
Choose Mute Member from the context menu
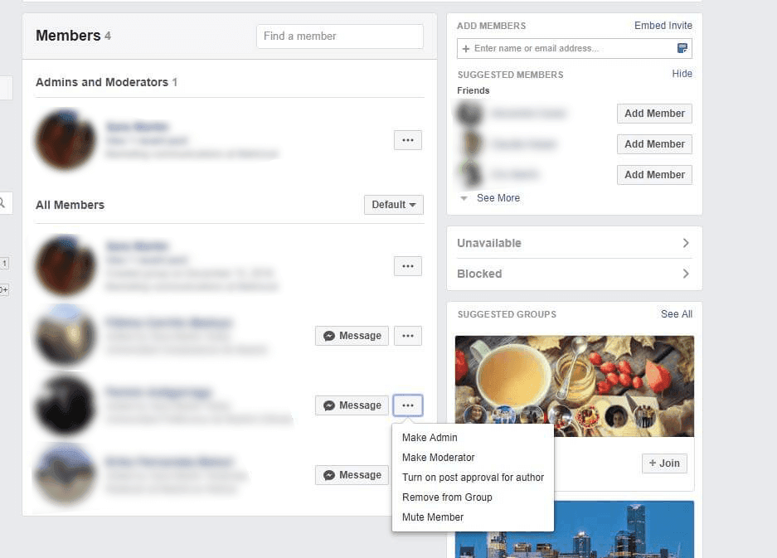point(432,517)
